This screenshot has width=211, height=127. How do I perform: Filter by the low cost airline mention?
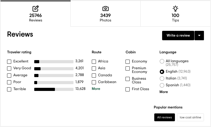[x=190, y=117]
